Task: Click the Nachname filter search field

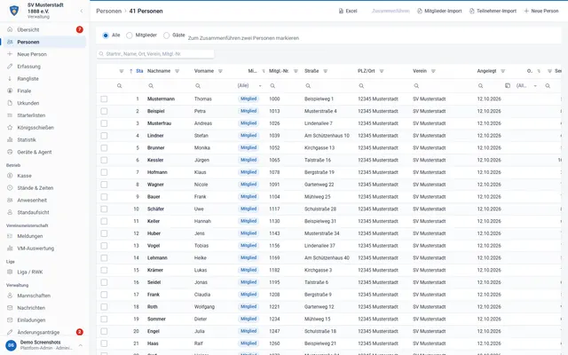Action: click(x=167, y=86)
